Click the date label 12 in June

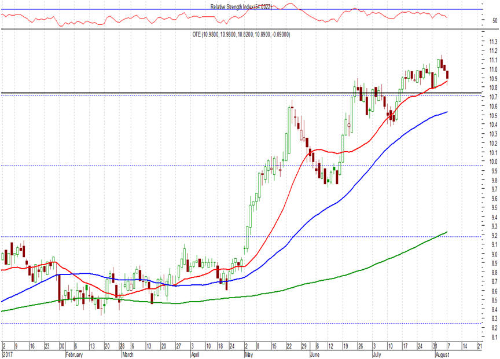pos(330,346)
